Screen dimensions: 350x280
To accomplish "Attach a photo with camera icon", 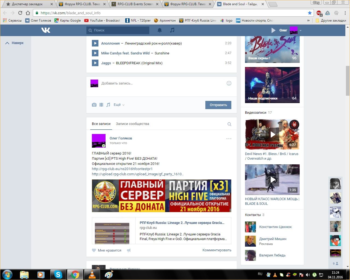I will pyautogui.click(x=94, y=105).
